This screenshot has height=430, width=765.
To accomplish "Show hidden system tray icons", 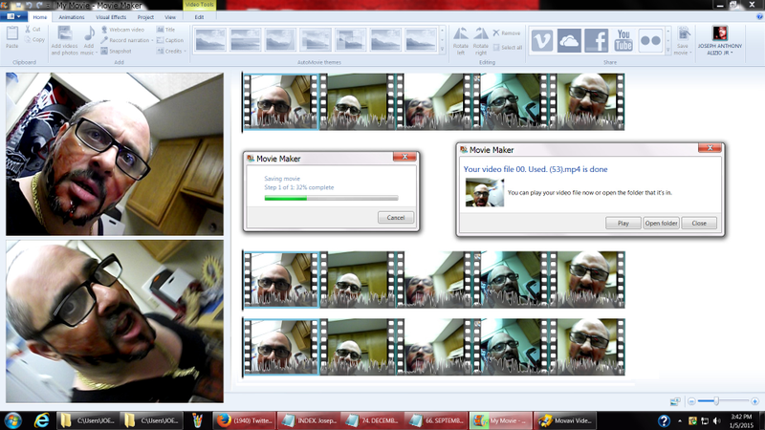I will (x=680, y=420).
